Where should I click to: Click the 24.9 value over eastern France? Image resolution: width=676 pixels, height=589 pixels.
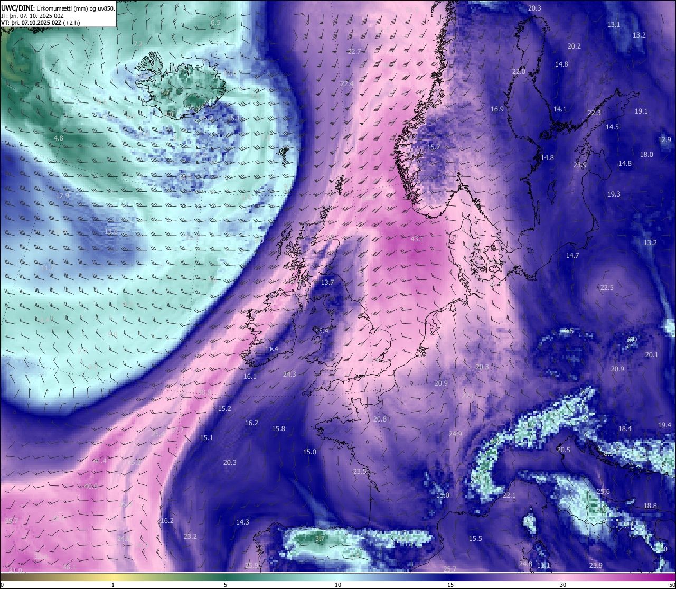[x=455, y=434]
